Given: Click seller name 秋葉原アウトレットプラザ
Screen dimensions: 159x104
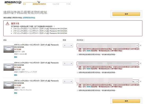Looking at the screenshot, I should [x=28, y=72].
